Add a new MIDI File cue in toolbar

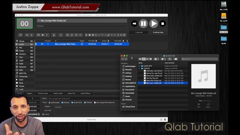tap(76, 35)
